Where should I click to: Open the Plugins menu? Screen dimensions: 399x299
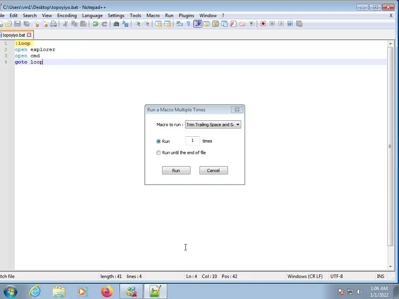coord(186,16)
